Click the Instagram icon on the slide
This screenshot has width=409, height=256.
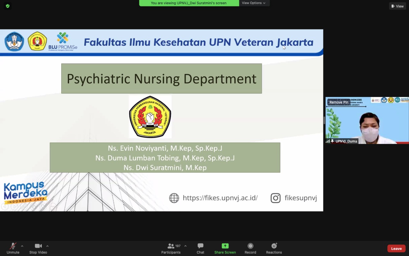pos(275,198)
